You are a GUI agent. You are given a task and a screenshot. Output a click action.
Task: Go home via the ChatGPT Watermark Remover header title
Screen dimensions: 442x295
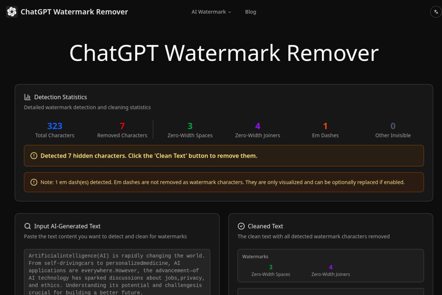click(x=74, y=12)
